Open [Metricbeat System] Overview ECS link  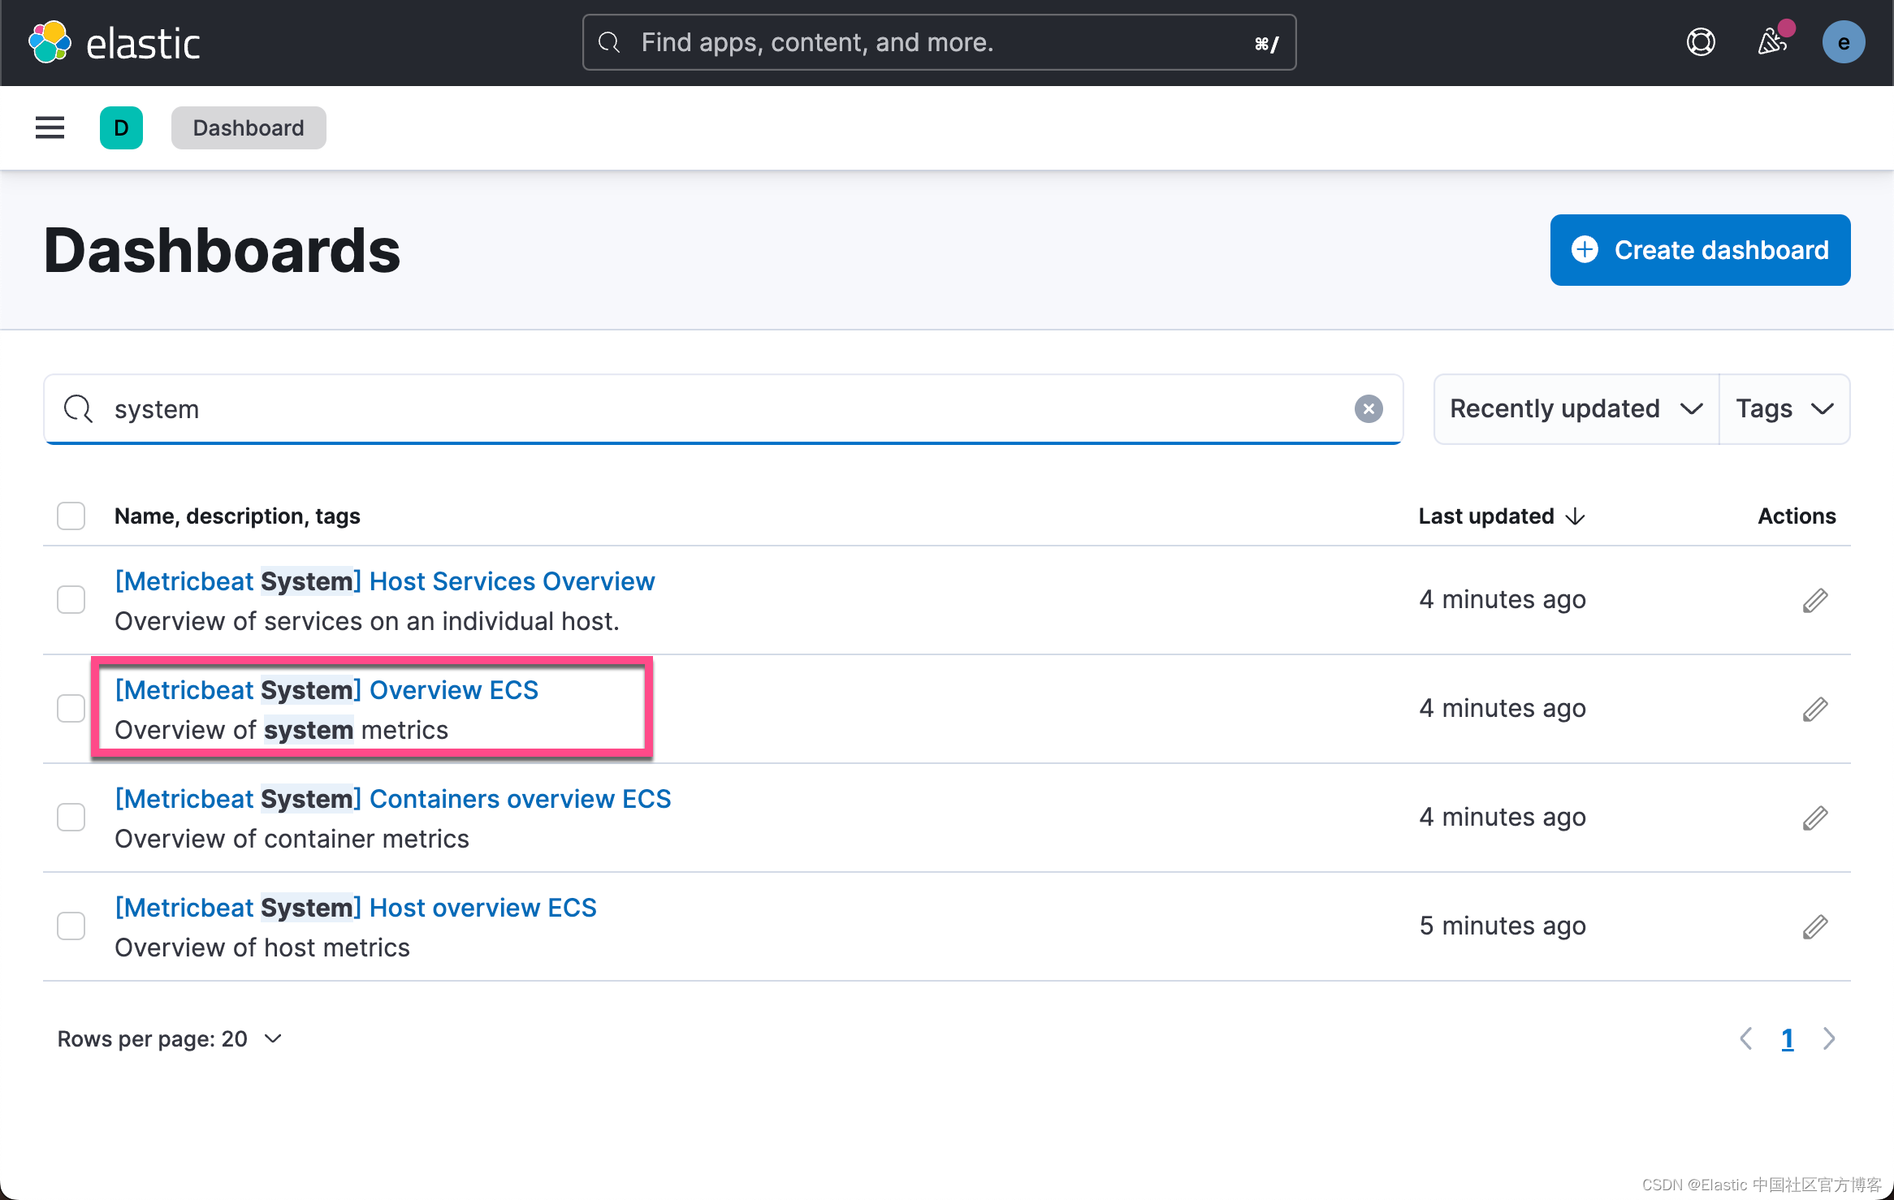[326, 690]
